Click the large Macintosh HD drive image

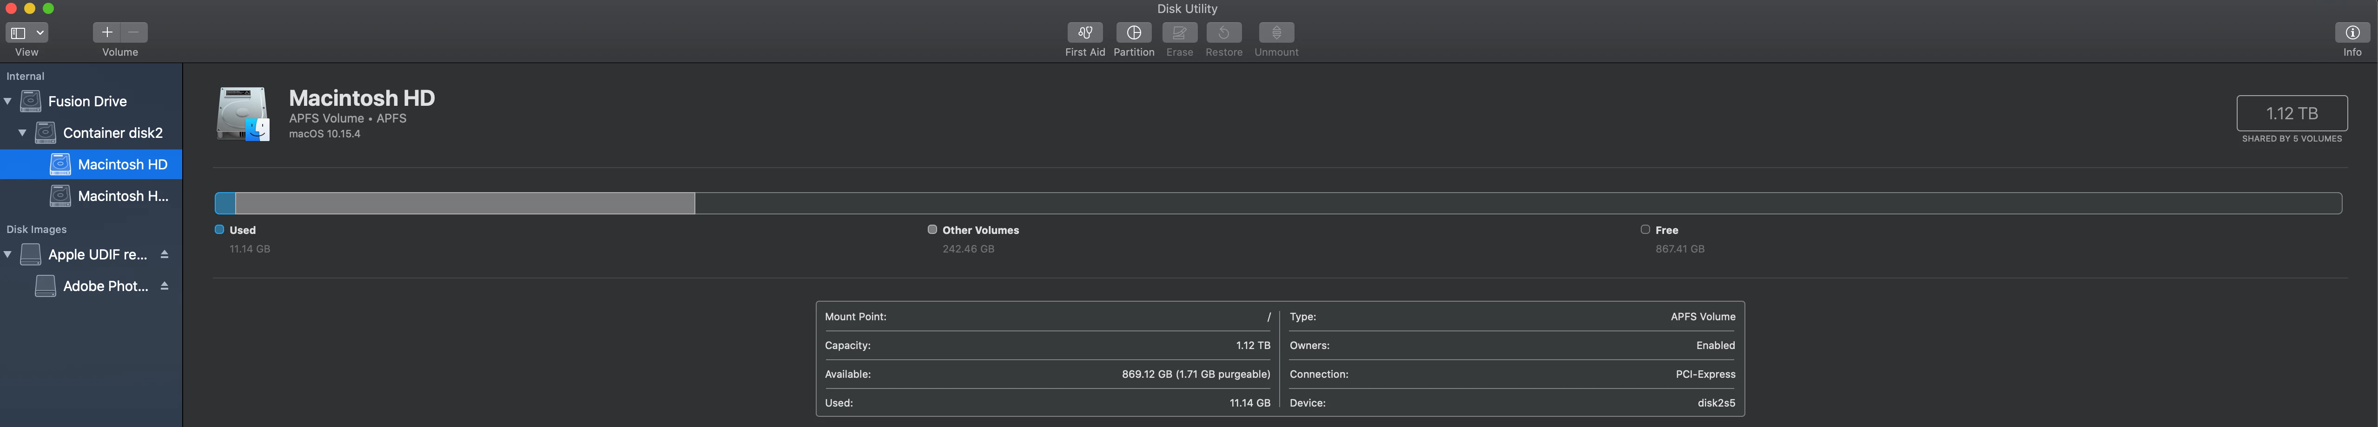pyautogui.click(x=243, y=114)
